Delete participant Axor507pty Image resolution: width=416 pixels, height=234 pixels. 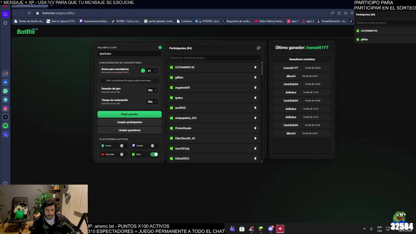pos(255,148)
